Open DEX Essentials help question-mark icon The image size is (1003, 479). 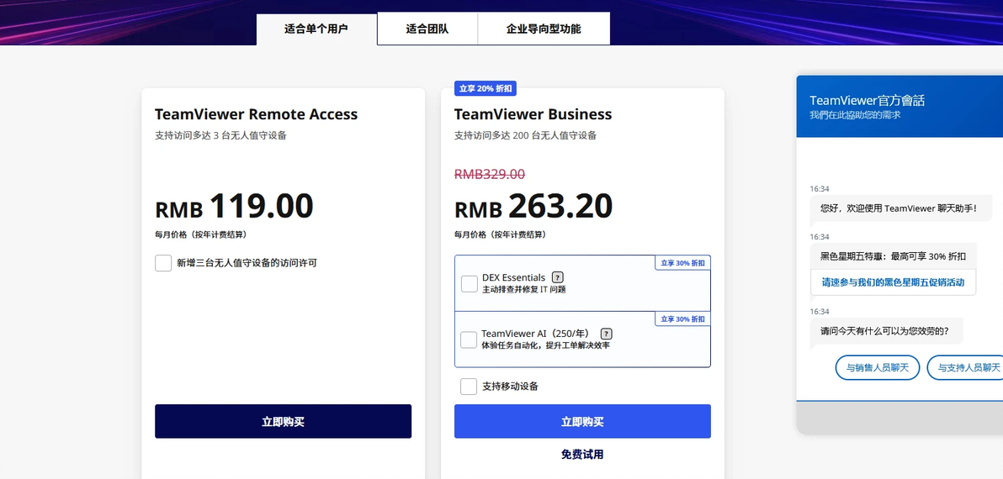(558, 277)
